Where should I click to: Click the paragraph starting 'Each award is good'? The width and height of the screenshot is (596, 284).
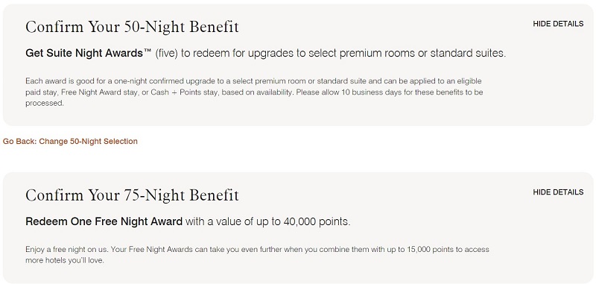coord(254,92)
